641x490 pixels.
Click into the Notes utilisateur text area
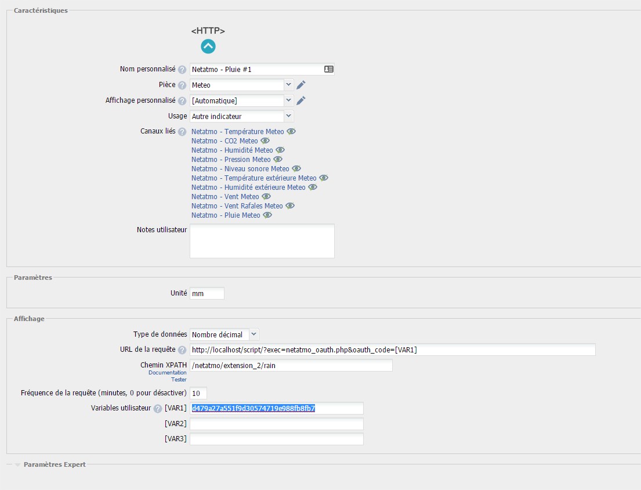click(262, 241)
